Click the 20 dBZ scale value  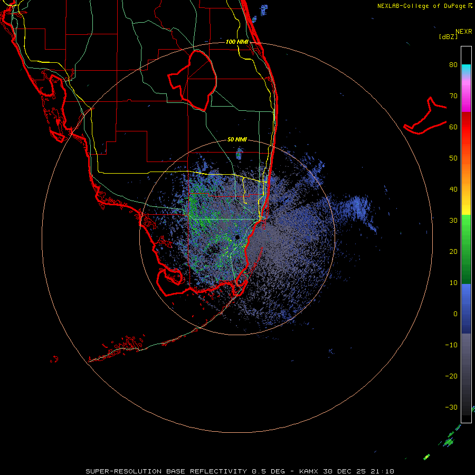[x=453, y=251]
